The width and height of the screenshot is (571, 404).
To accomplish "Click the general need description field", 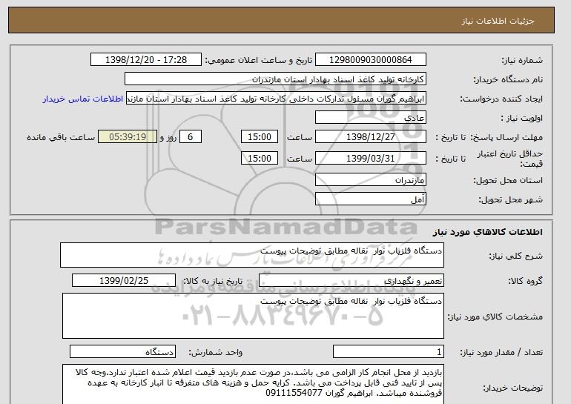I will [252, 255].
